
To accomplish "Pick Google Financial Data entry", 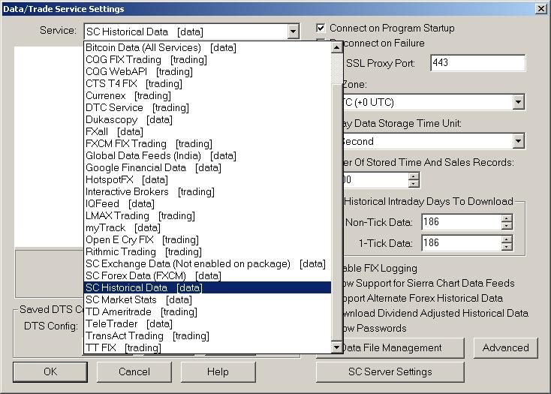I will pos(208,167).
